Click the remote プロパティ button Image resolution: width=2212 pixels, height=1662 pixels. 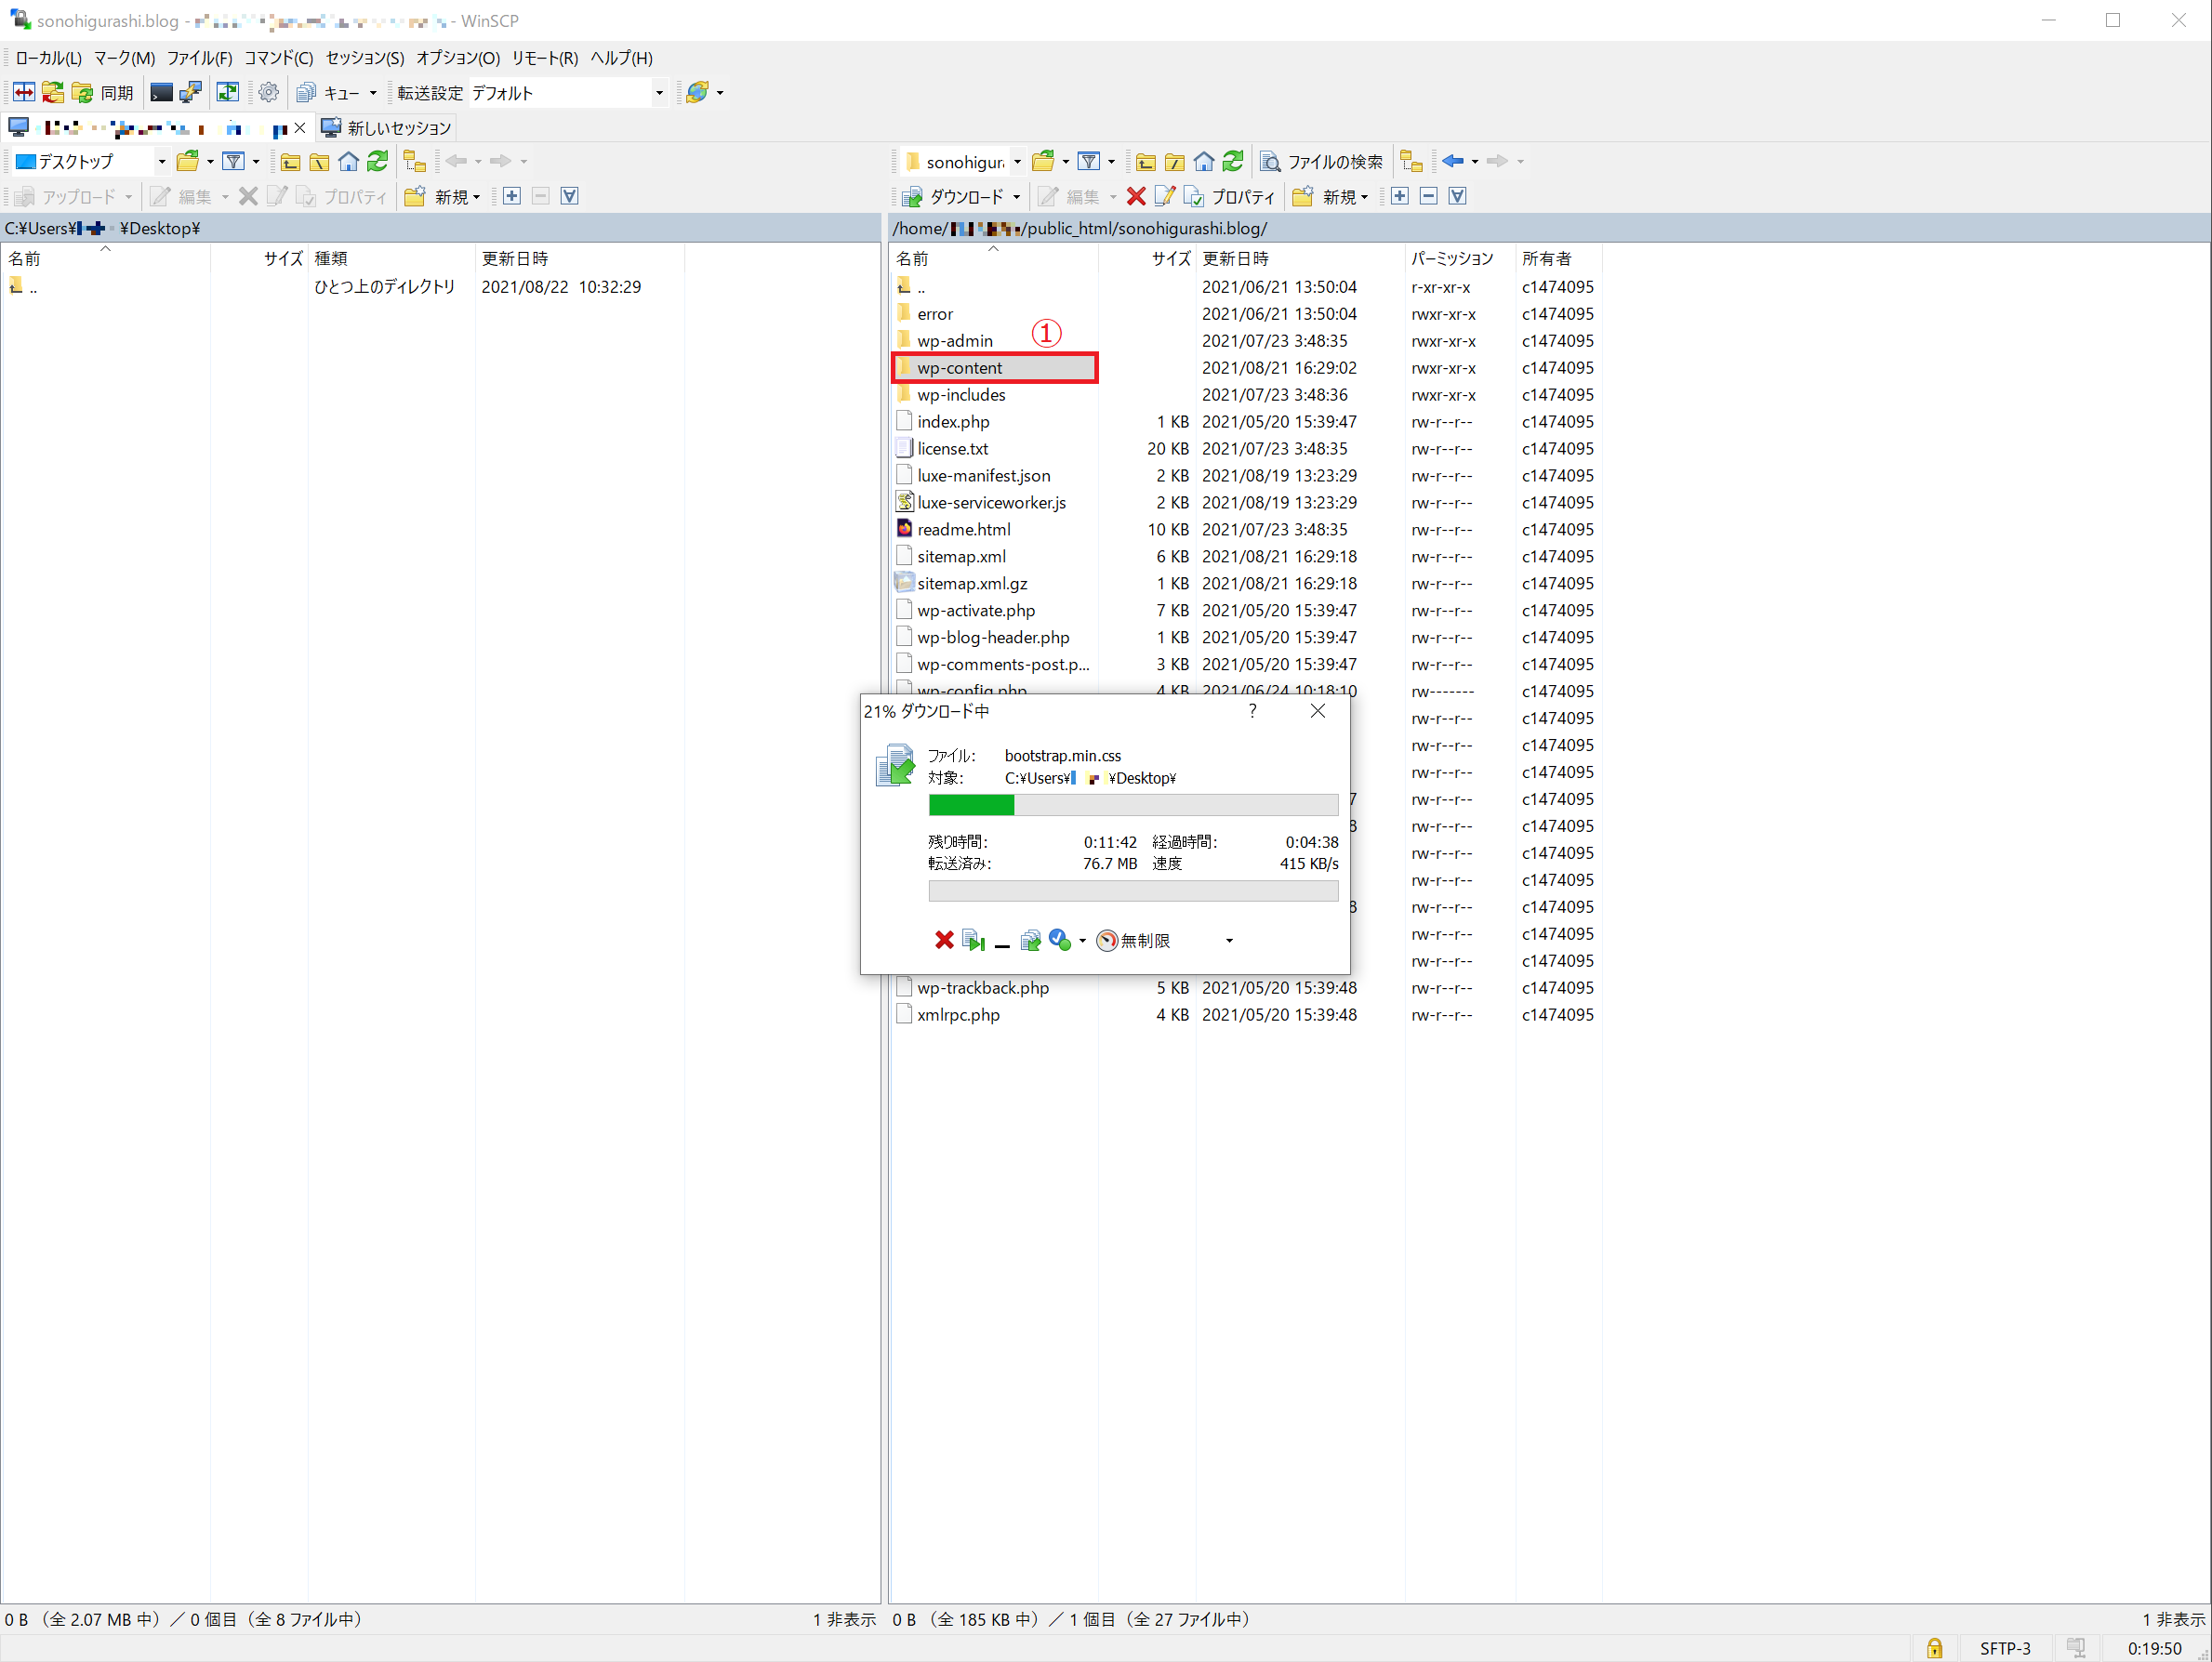1230,196
